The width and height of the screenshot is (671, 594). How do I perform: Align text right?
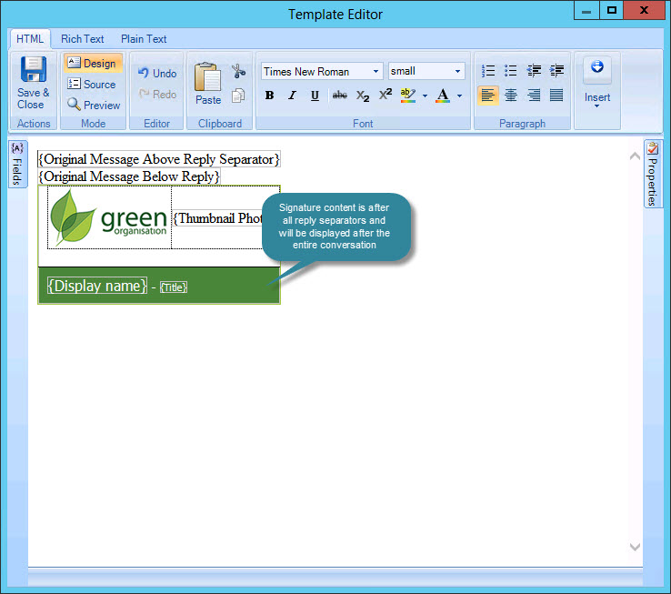(534, 96)
